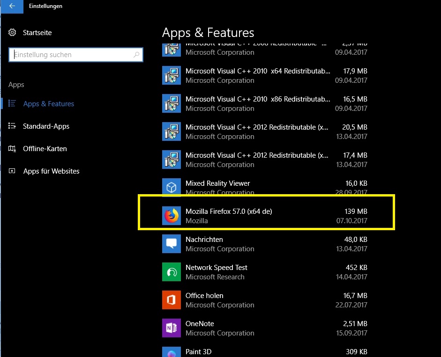Open the Standard-Apps settings page
The height and width of the screenshot is (357, 441).
point(46,126)
